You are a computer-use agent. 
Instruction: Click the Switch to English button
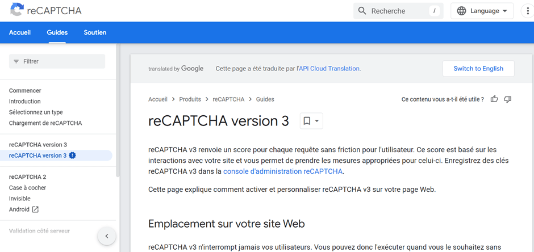pyautogui.click(x=478, y=68)
